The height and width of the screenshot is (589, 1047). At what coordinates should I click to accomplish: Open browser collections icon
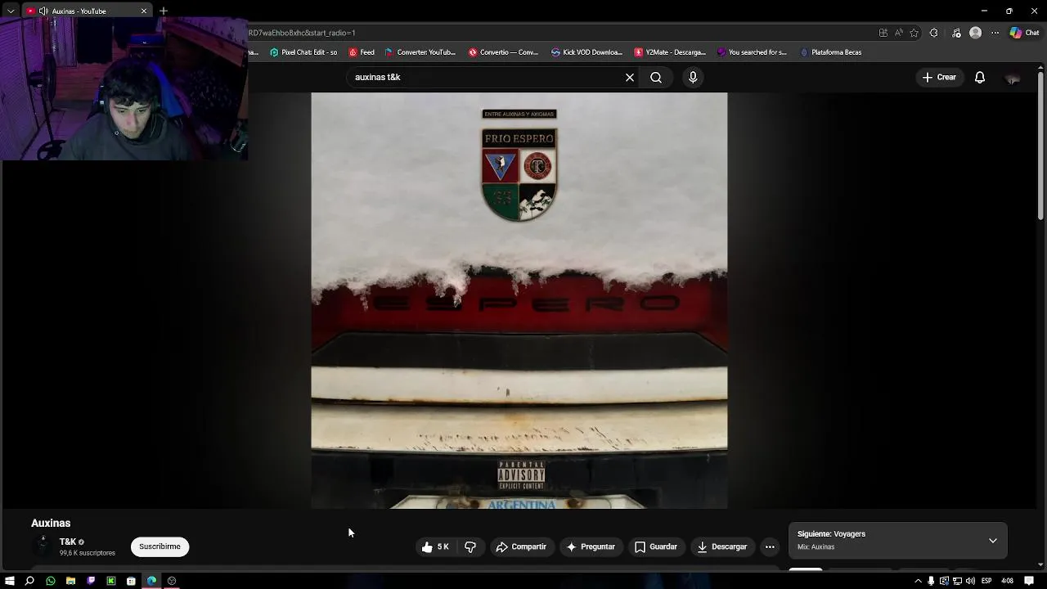956,33
